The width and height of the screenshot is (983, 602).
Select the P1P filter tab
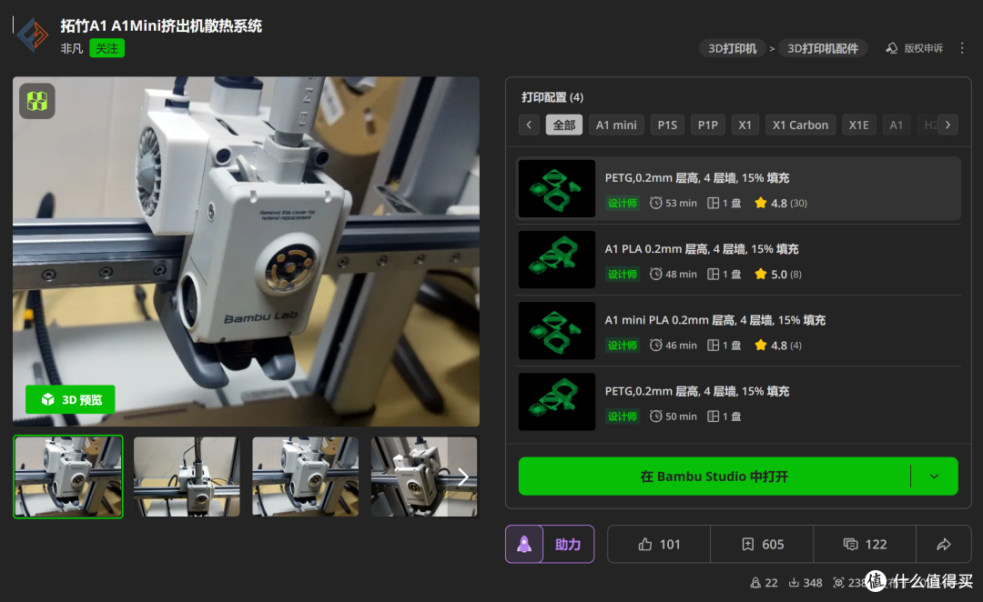[x=708, y=125]
